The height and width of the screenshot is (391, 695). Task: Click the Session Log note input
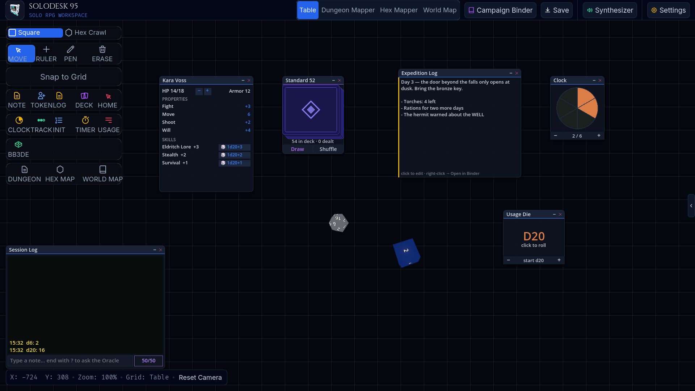(x=71, y=361)
